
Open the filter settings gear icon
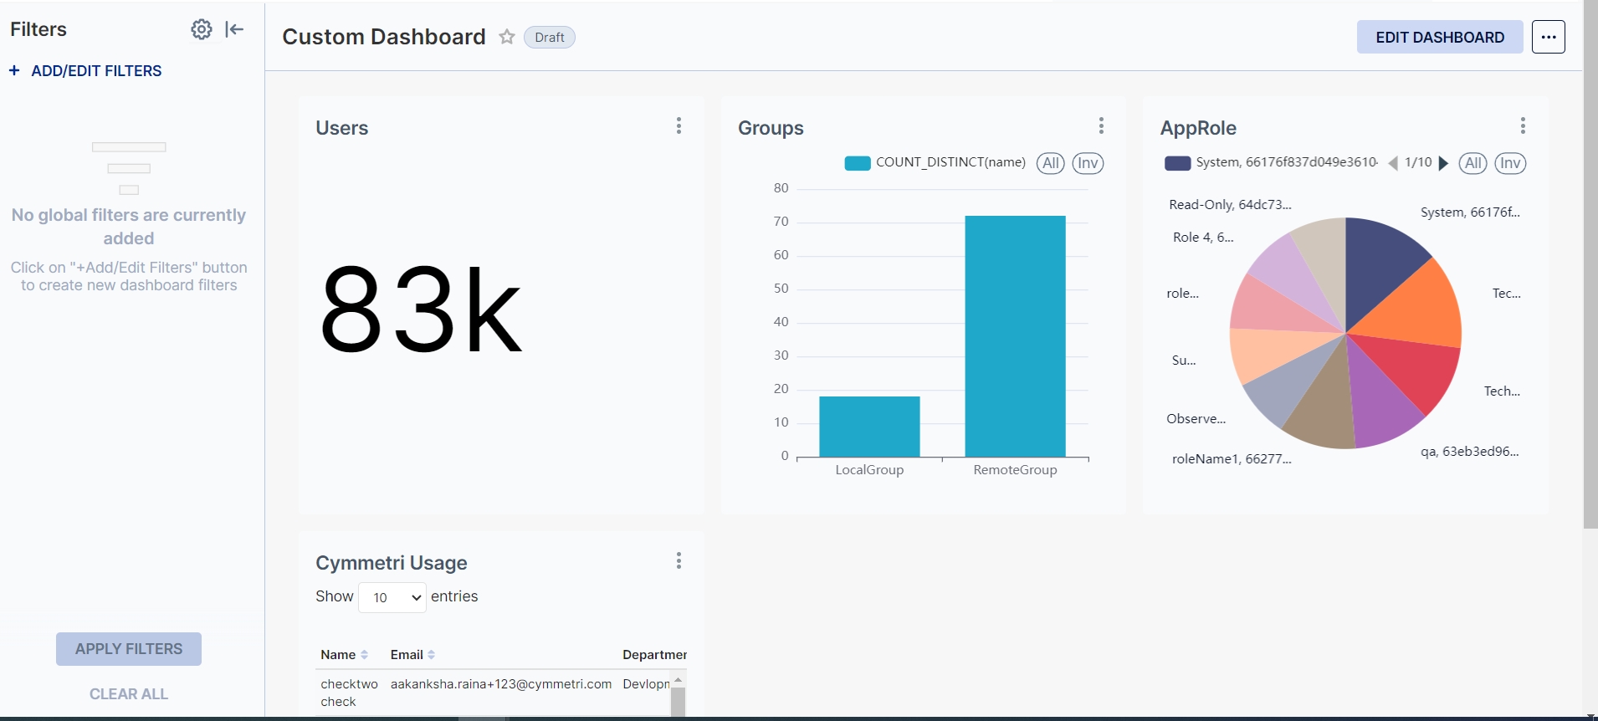tap(201, 29)
